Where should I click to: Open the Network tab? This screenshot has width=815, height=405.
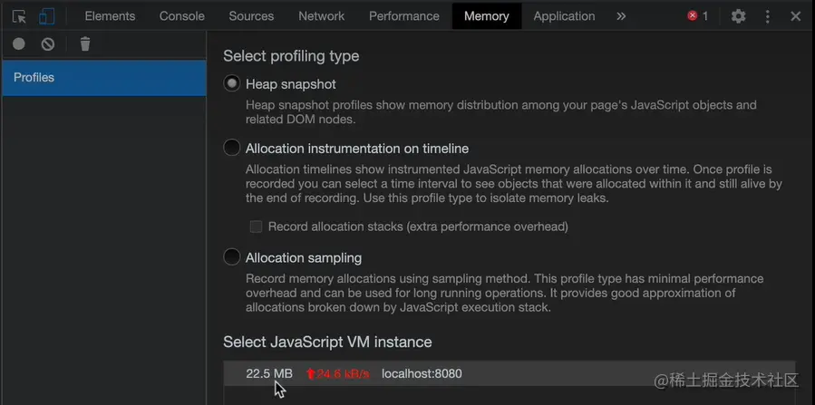321,16
